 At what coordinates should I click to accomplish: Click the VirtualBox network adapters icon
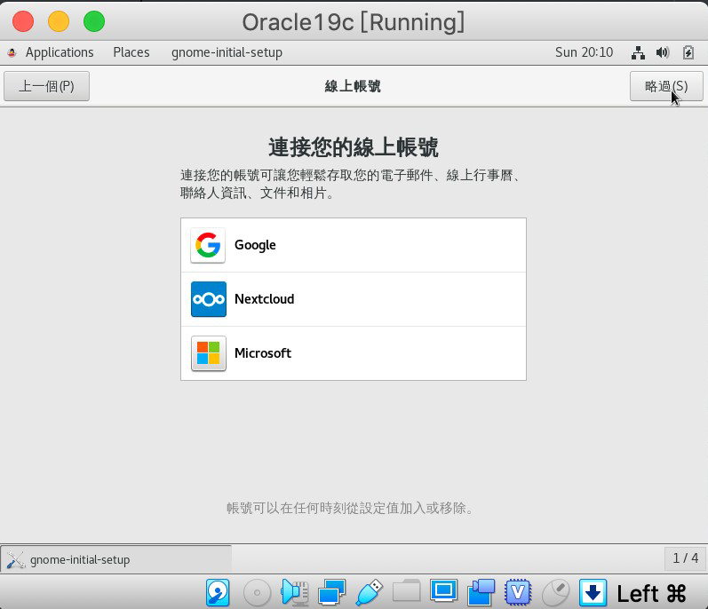tap(331, 592)
